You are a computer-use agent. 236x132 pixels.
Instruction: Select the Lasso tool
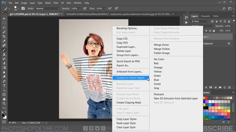(x=4, y=27)
